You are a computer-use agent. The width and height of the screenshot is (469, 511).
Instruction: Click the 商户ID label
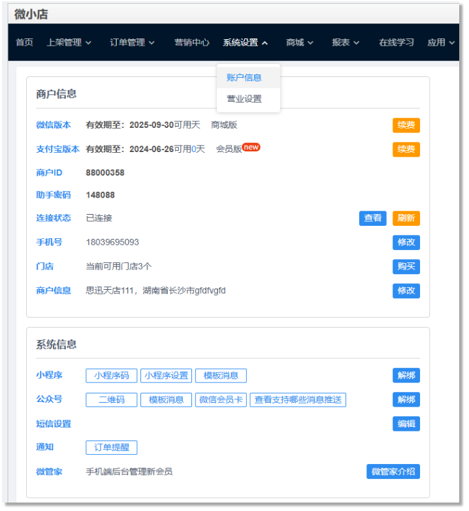[x=49, y=173]
